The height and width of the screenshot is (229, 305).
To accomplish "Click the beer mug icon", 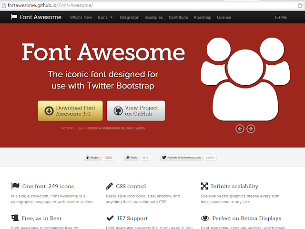I will pos(15,218).
